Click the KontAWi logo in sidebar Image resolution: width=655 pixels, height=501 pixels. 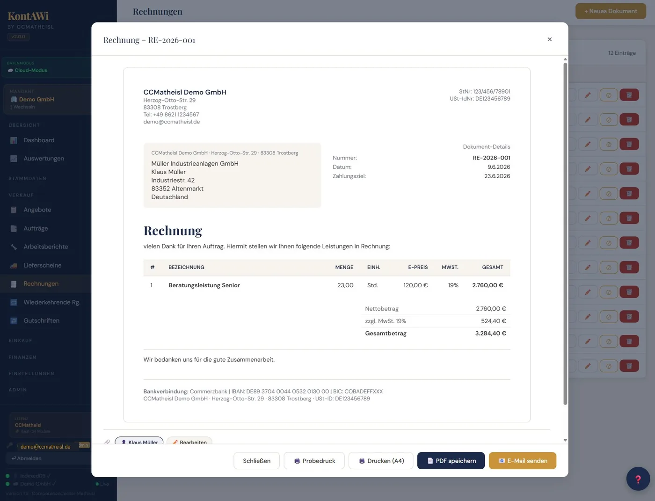(28, 16)
